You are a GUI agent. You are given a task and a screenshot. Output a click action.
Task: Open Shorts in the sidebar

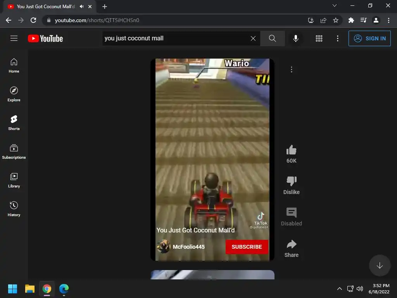(x=14, y=123)
